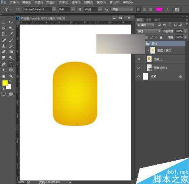Viewport: 189px width, 184px height.
Task: Hide the layer below the group copy
Action: [x=139, y=59]
